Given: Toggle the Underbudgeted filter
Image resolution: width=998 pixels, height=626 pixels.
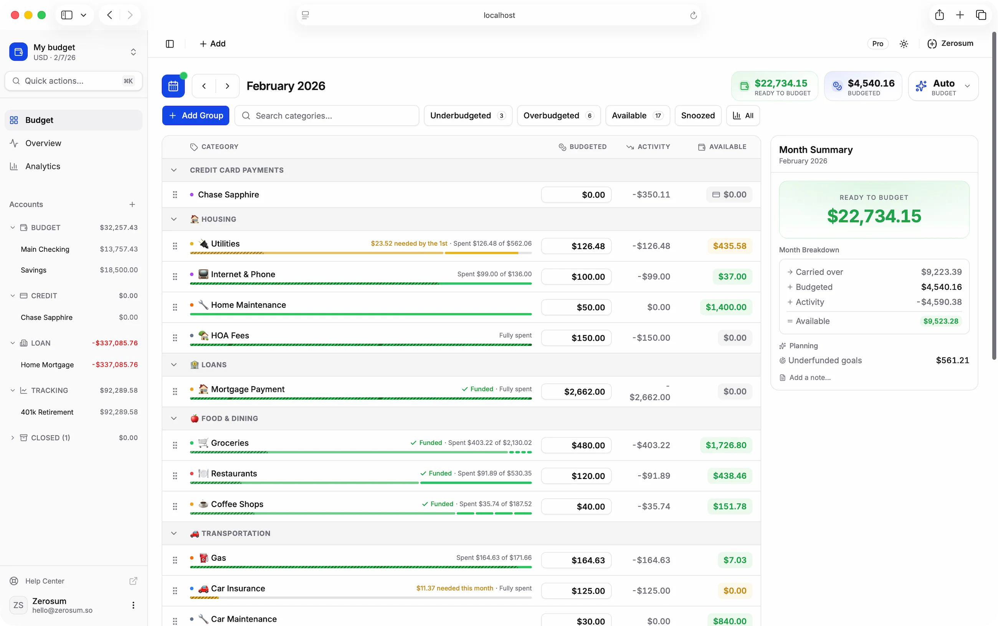Looking at the screenshot, I should click(468, 116).
